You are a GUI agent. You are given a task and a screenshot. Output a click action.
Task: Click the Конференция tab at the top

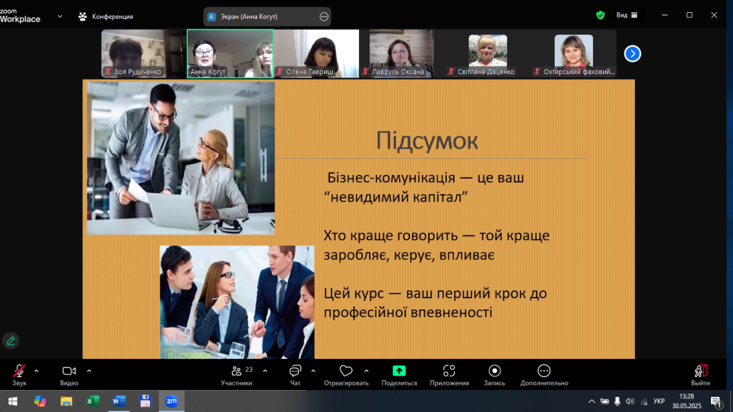pos(106,16)
